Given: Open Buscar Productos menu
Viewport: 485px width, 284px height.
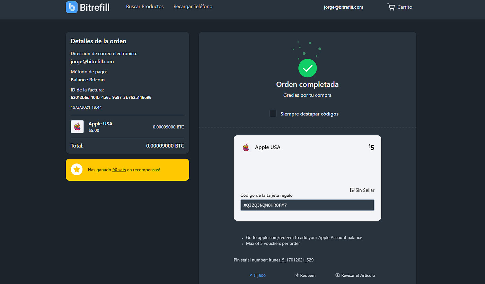Looking at the screenshot, I should pyautogui.click(x=145, y=7).
